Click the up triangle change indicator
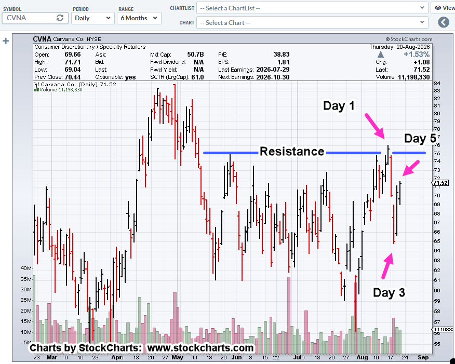Screen dimensions: 455x364 (381, 55)
